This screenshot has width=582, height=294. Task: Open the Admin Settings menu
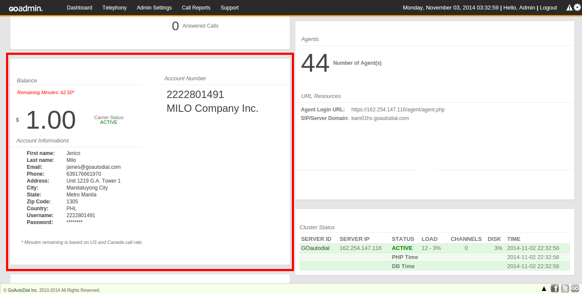154,8
